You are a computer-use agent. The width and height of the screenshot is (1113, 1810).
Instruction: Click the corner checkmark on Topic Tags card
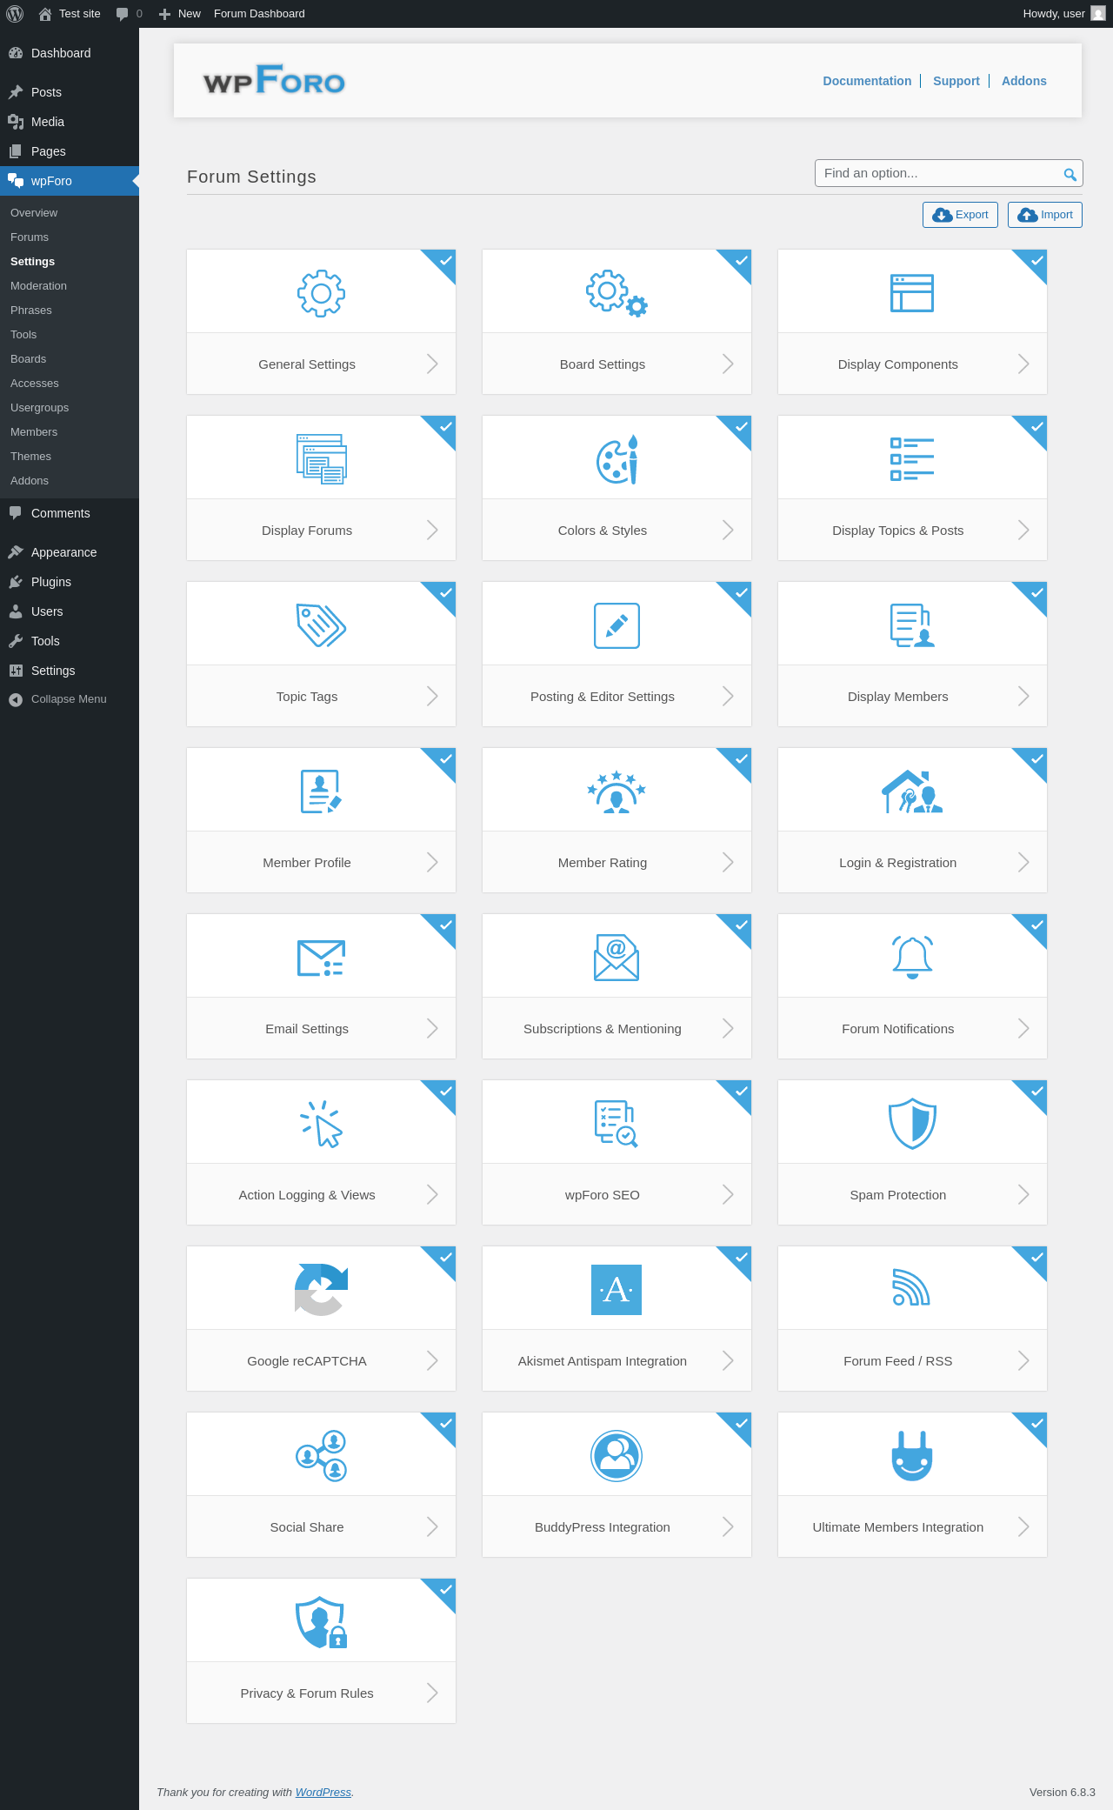445,592
